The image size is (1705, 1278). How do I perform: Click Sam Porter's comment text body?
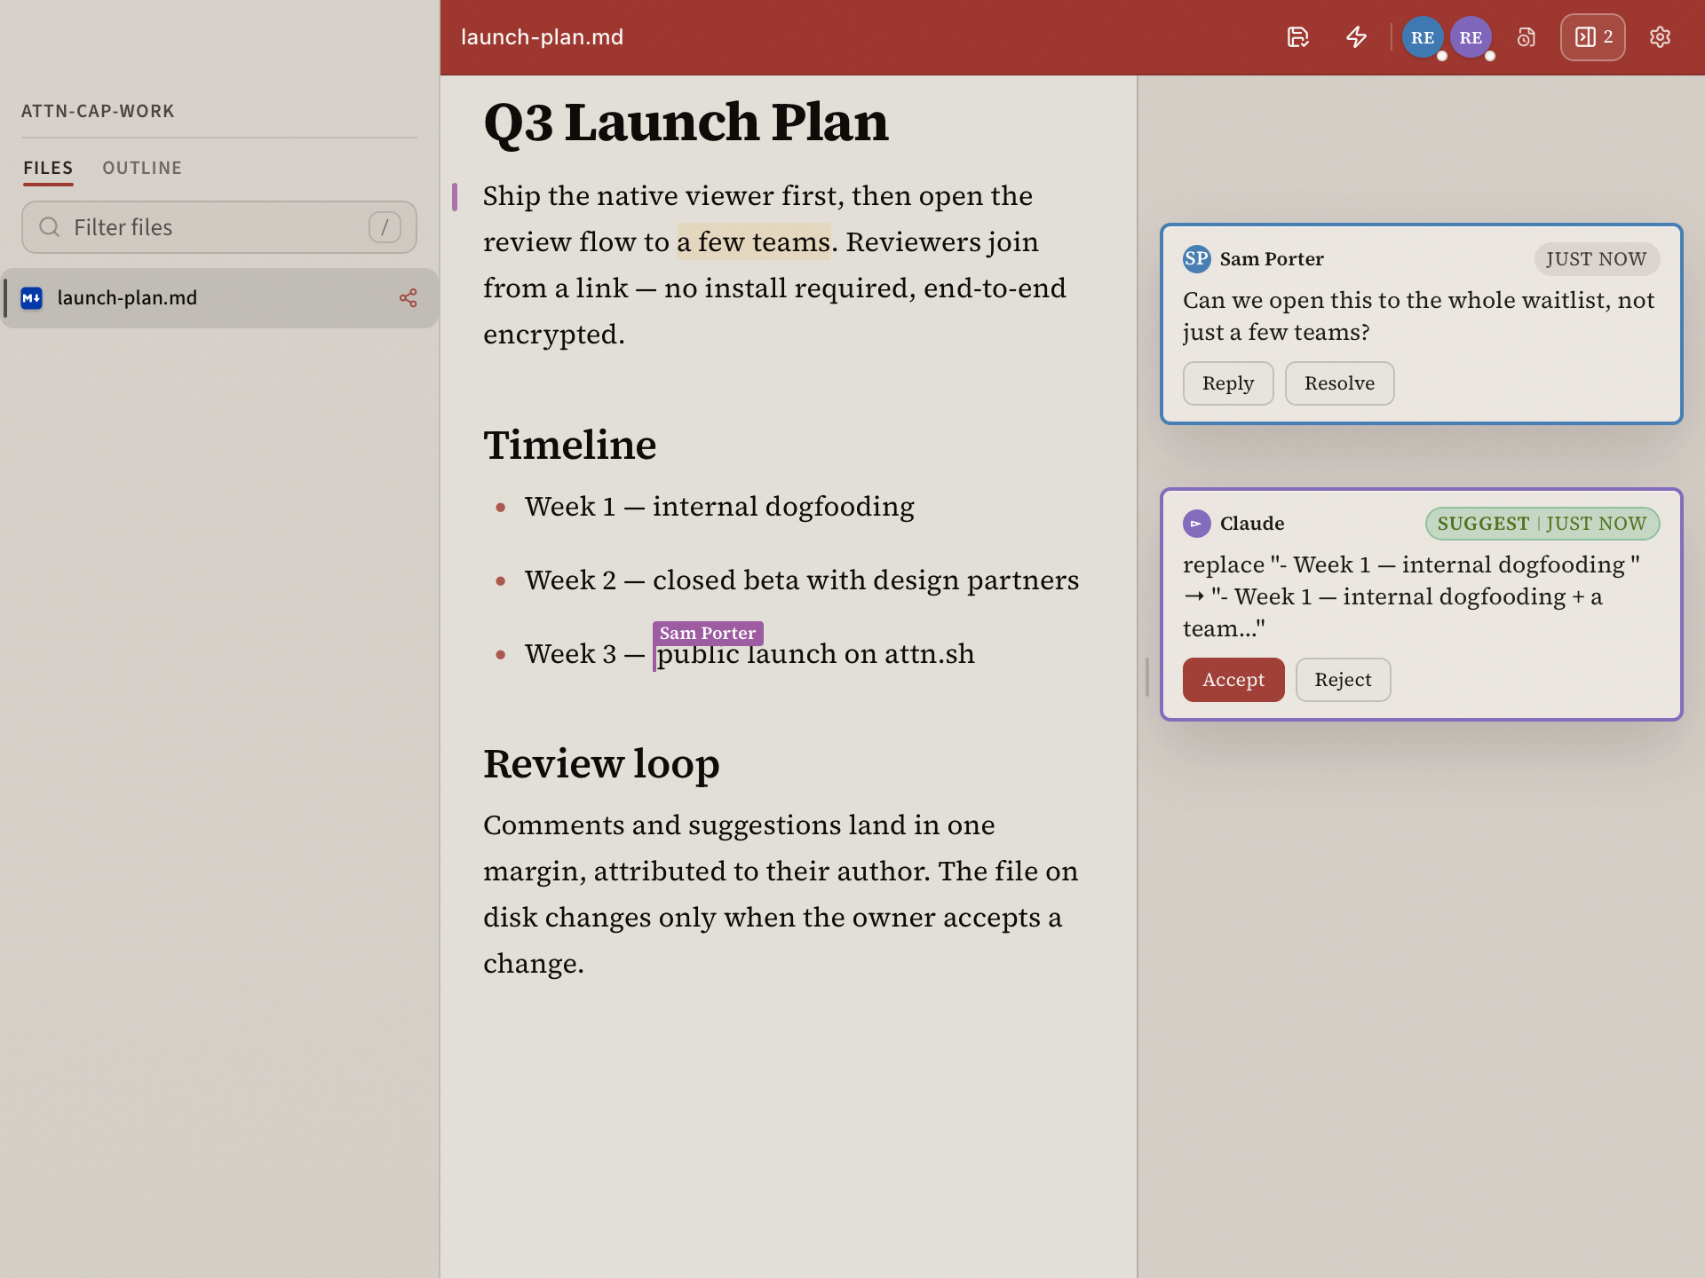1418,316
